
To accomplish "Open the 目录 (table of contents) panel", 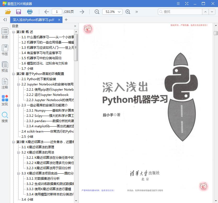I will [4, 33].
